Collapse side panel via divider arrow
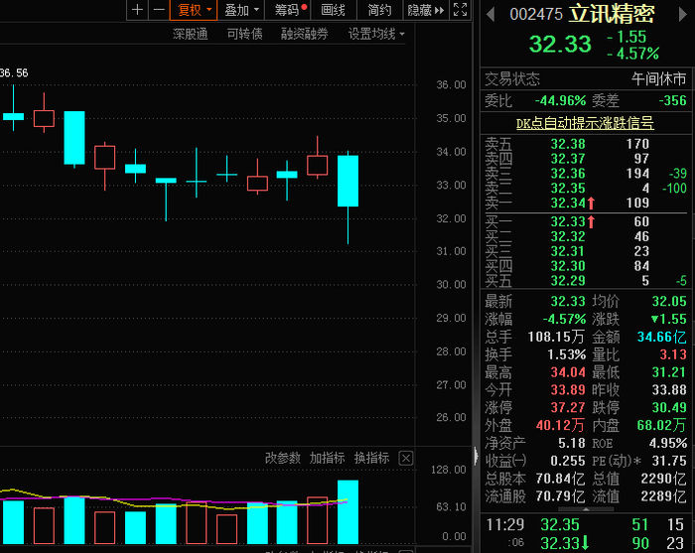 pos(476,456)
